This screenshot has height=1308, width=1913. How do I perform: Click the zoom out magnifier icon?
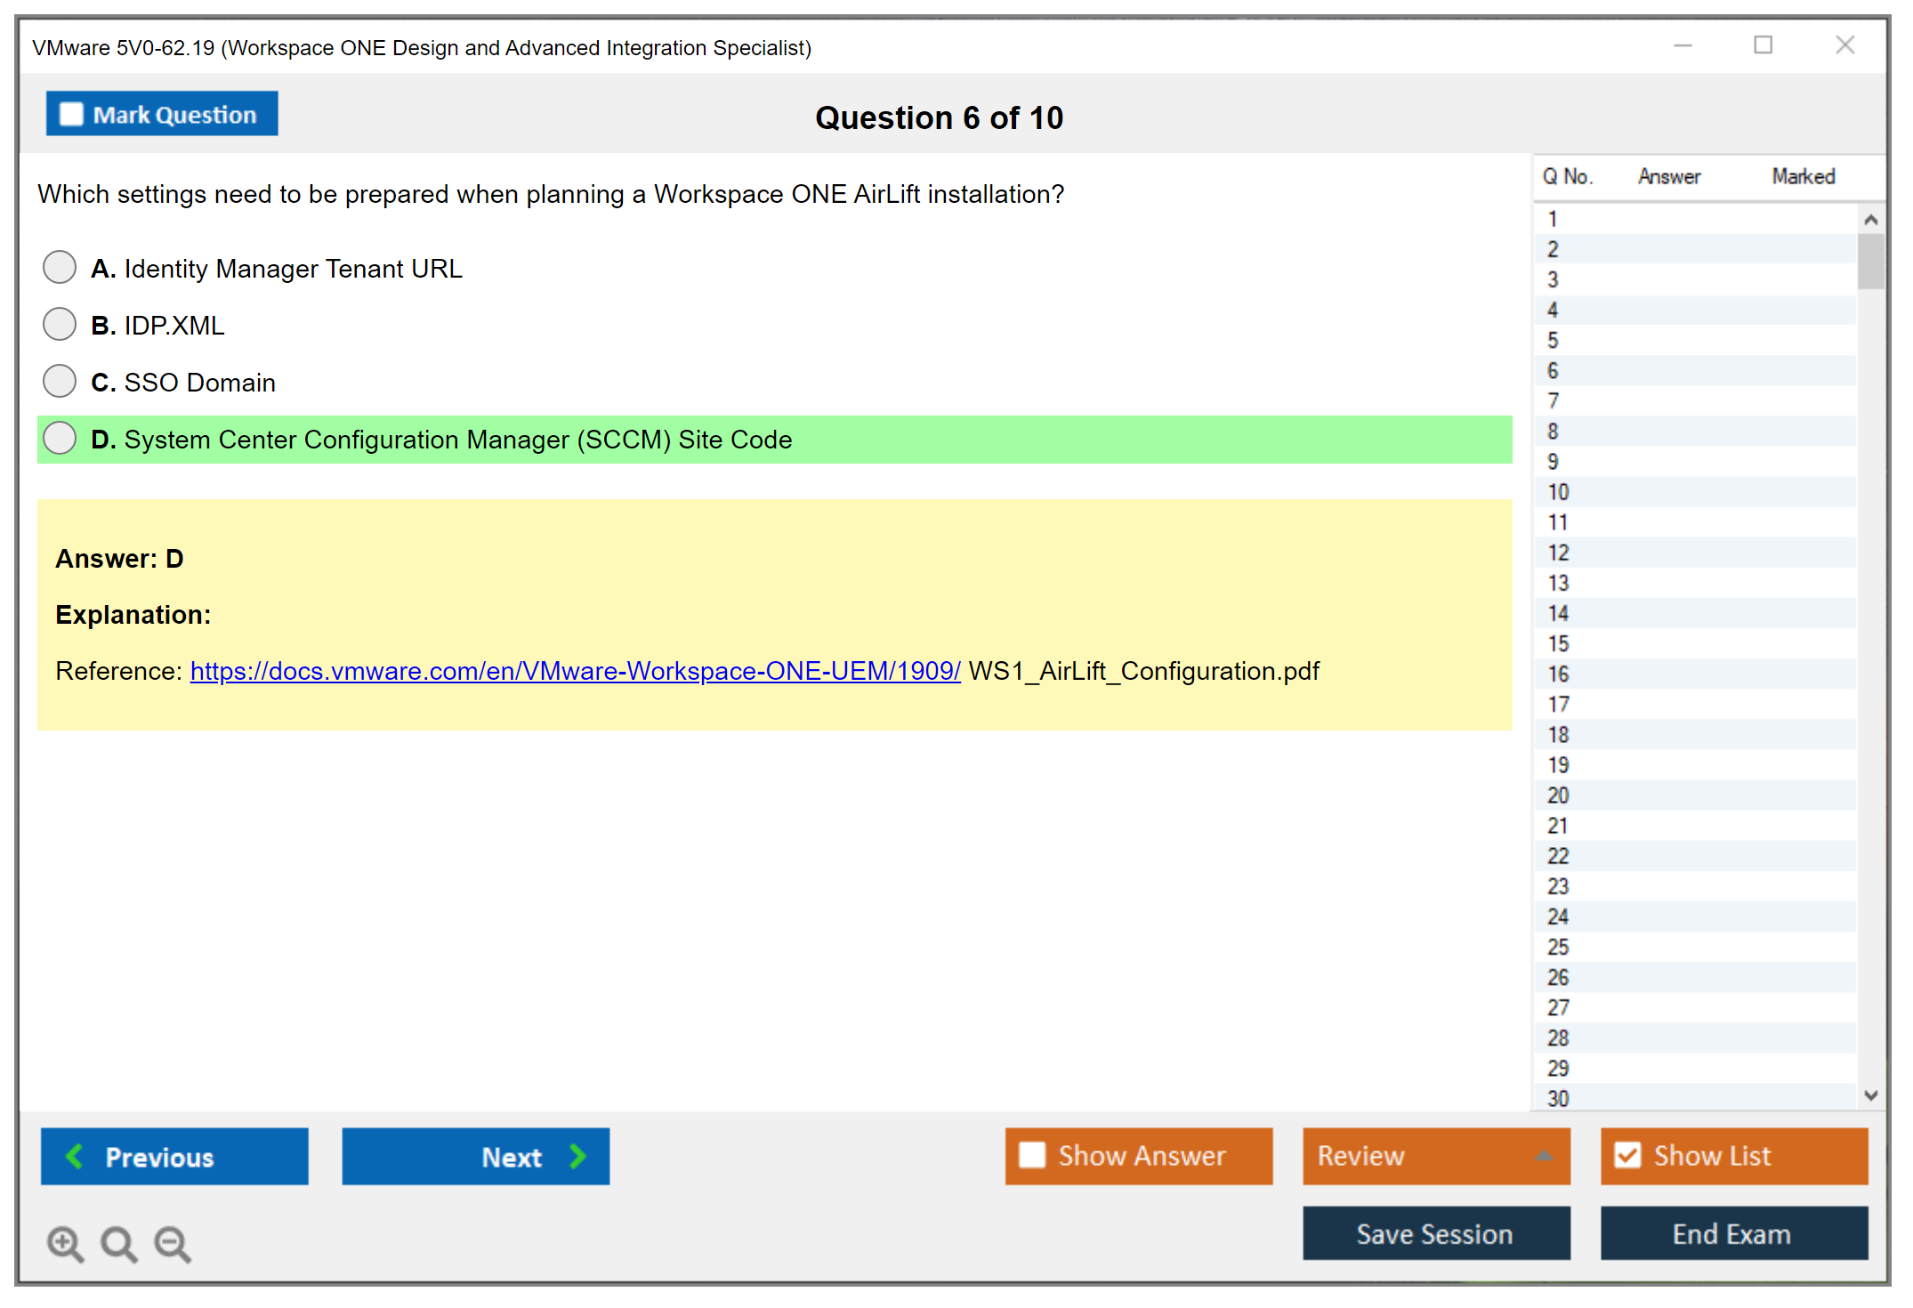tap(173, 1243)
